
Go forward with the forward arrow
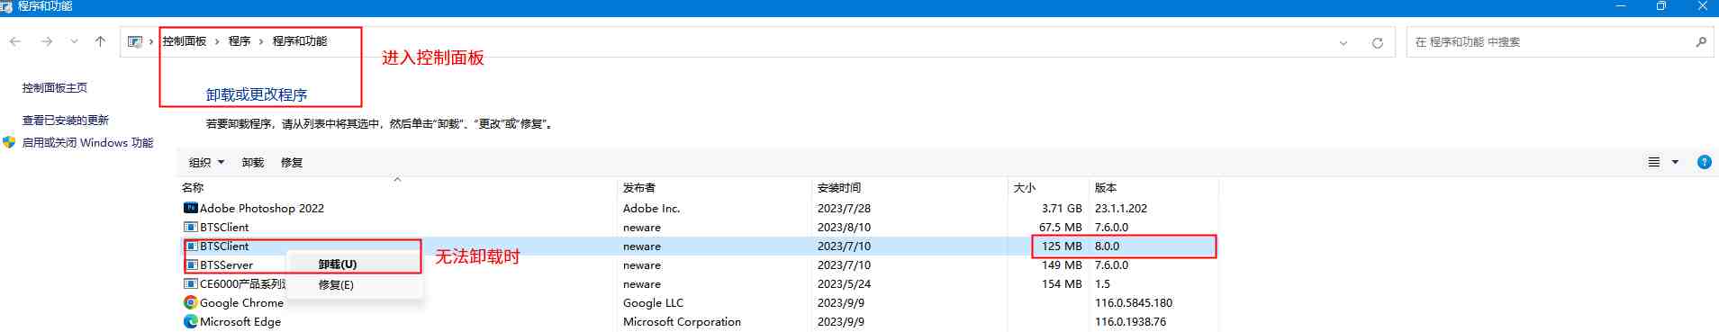pos(47,41)
